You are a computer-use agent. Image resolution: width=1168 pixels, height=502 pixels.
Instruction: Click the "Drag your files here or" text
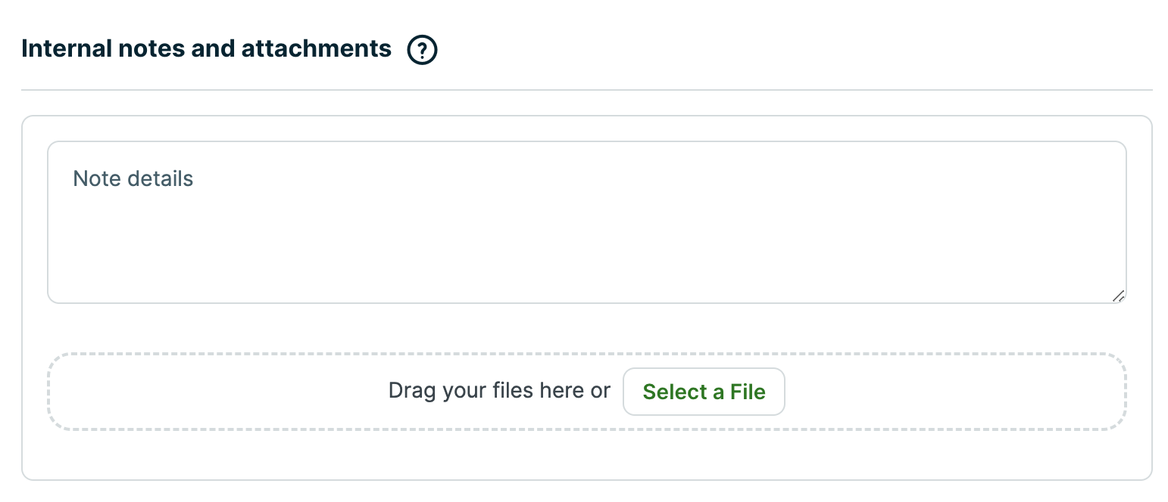(498, 391)
